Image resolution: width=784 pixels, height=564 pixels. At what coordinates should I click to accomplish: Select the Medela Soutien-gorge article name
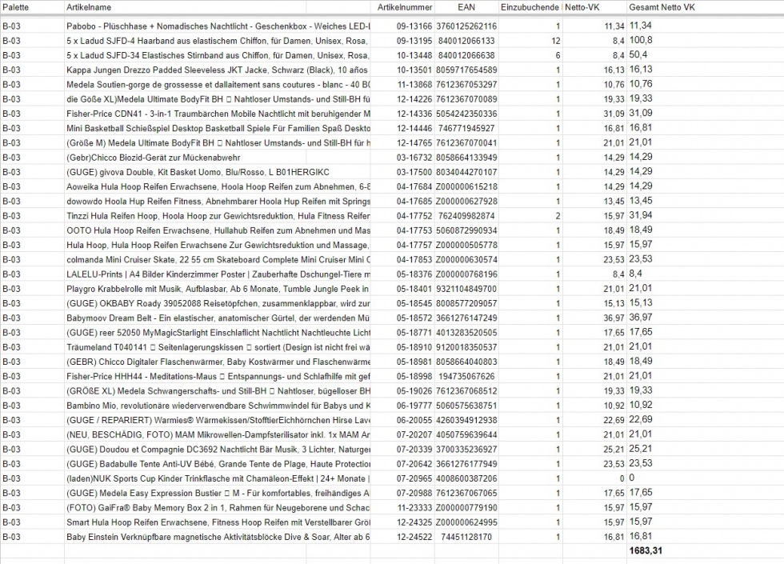point(218,85)
